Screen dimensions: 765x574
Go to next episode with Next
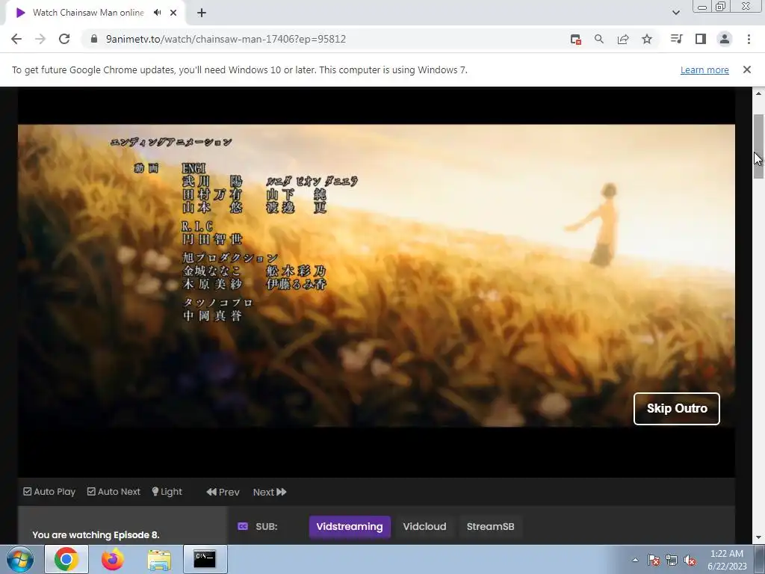click(269, 492)
